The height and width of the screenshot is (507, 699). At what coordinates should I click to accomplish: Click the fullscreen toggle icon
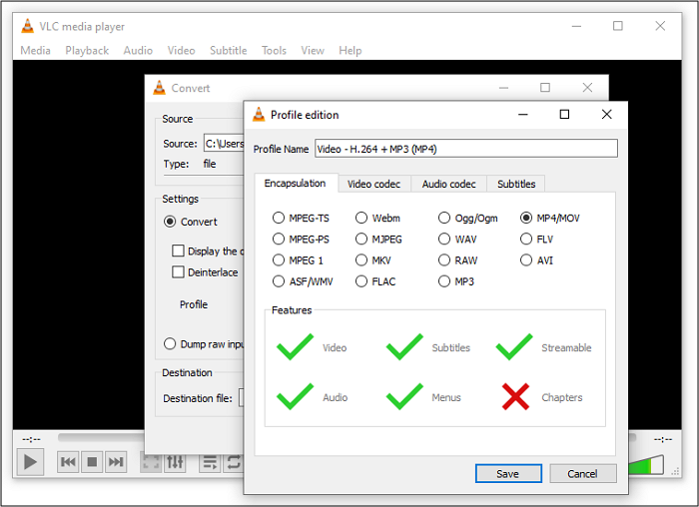(152, 462)
